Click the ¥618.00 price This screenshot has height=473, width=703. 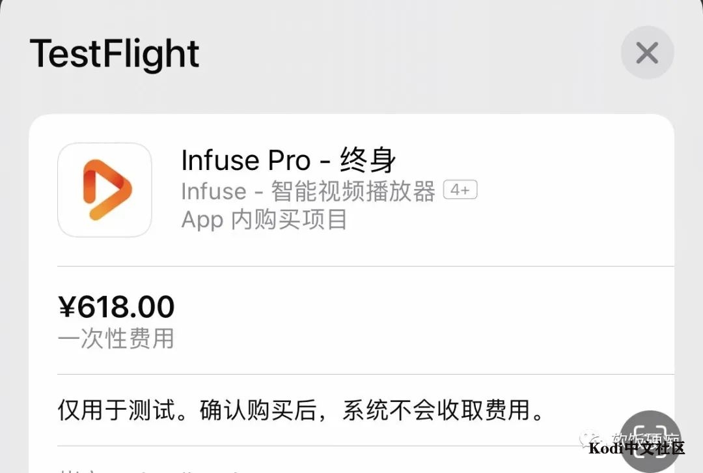click(117, 306)
